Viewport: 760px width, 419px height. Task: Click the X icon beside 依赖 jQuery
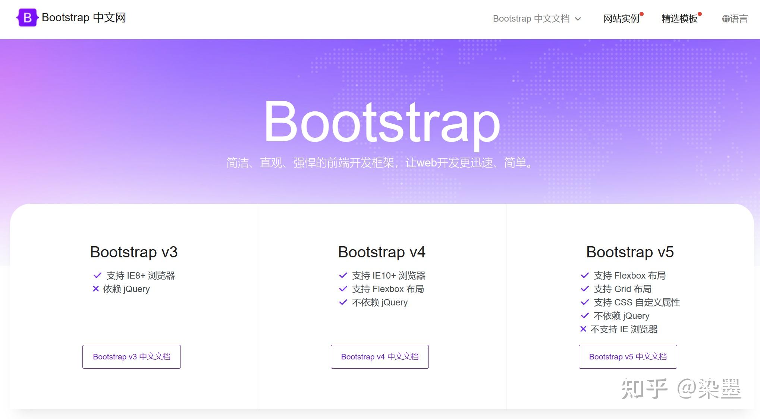coord(96,289)
